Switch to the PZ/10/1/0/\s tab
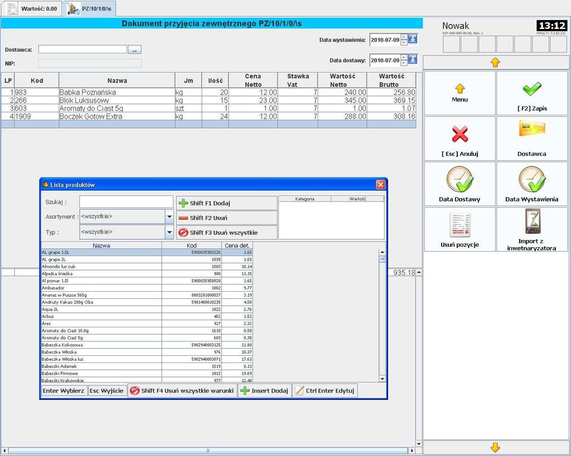This screenshot has height=456, width=571. 90,9
